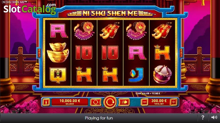The image size is (220, 123).
Task: Click the 300.00 € total bet display
Action: (159, 102)
